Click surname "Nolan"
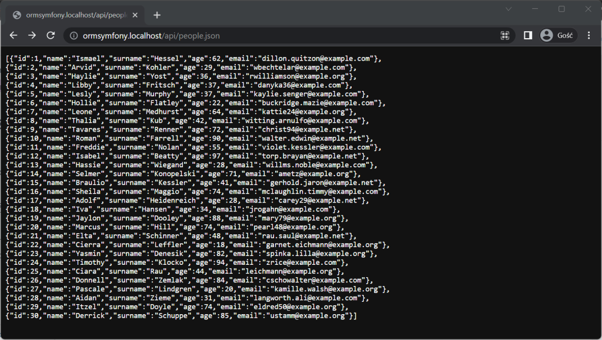Screen dimensions: 602x340 pyautogui.click(x=169, y=147)
